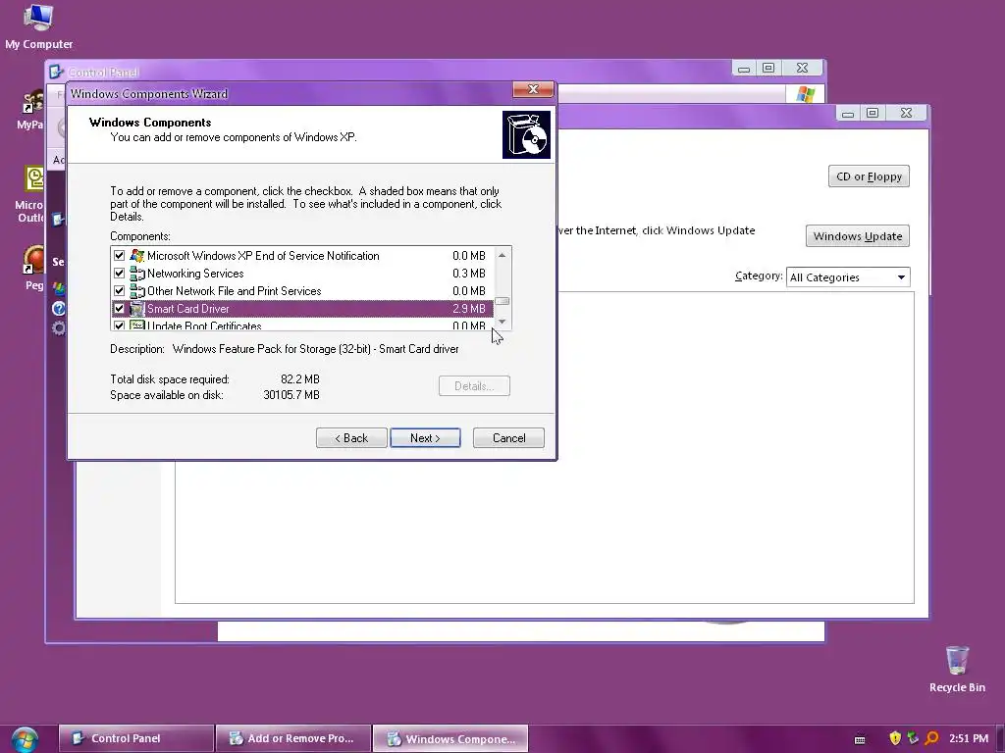
Task: Switch to Control Panel taskbar button
Action: (x=135, y=738)
